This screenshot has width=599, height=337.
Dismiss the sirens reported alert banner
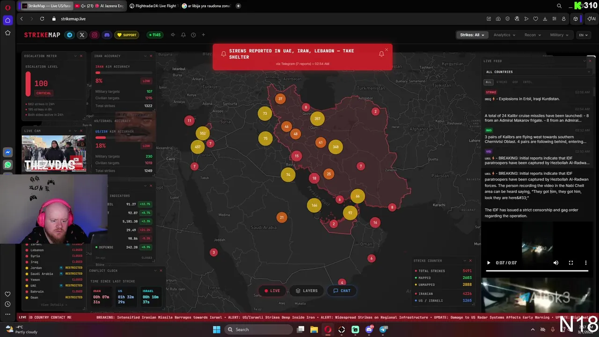pyautogui.click(x=387, y=50)
